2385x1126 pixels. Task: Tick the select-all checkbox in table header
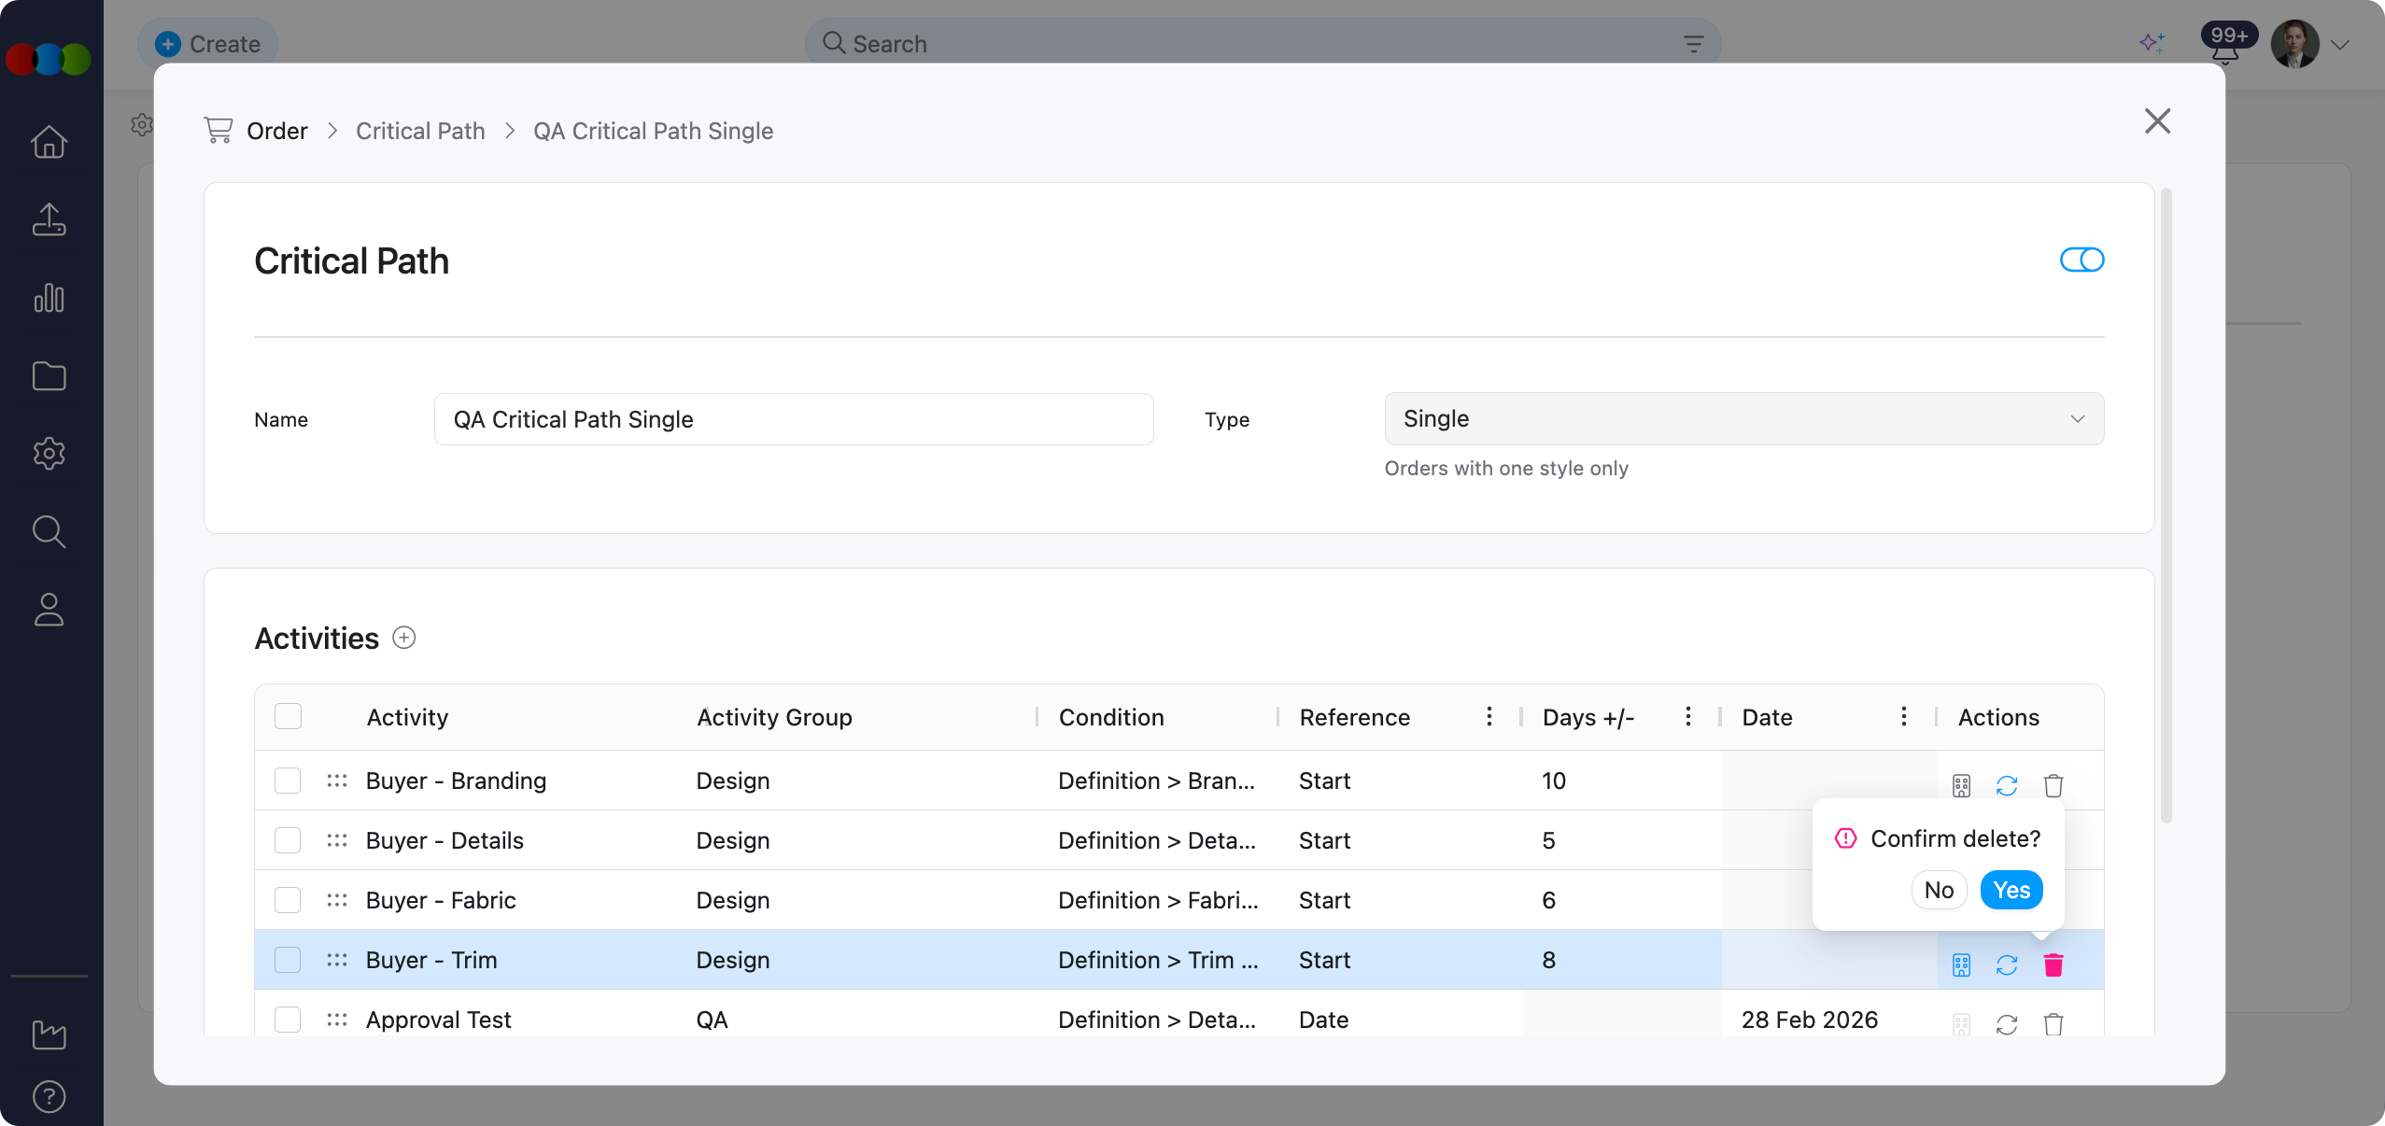(288, 716)
